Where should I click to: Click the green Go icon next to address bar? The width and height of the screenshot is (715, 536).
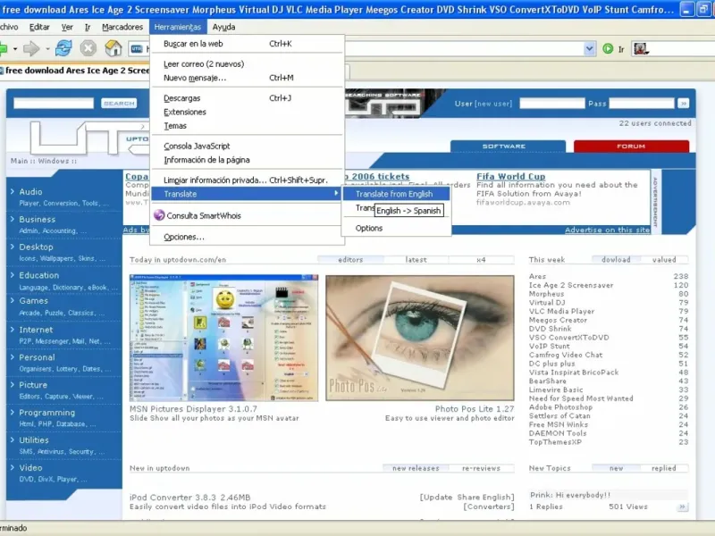tap(608, 48)
